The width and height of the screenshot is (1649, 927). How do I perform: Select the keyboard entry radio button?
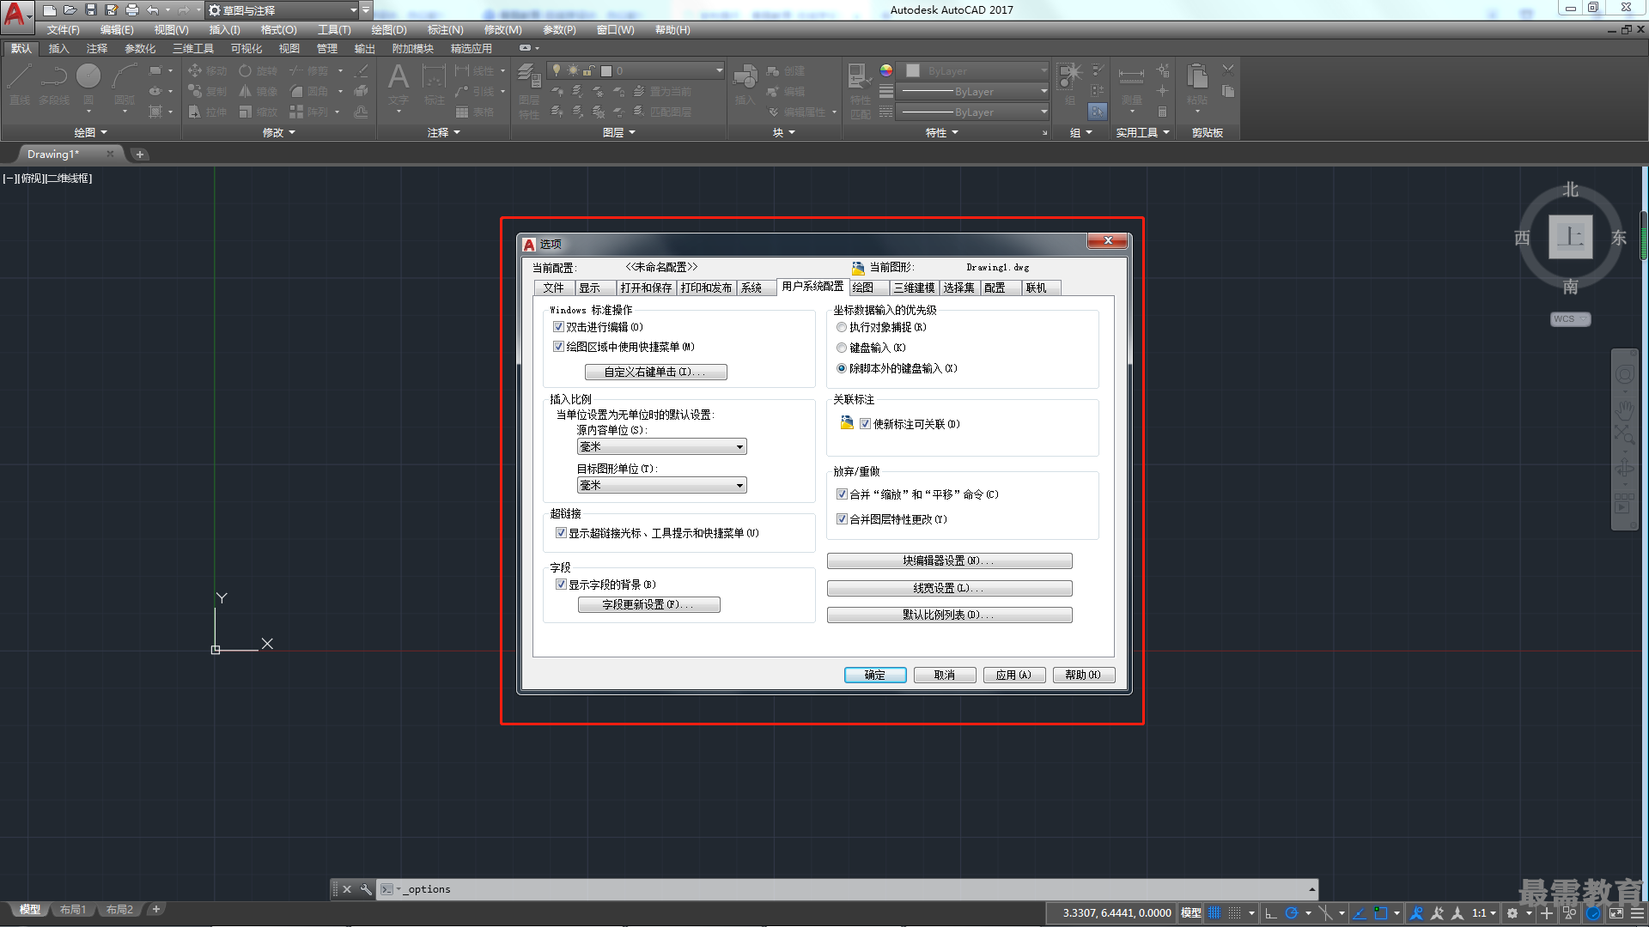[x=842, y=348]
